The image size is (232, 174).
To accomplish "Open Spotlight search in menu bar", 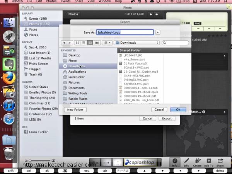I will click(x=226, y=1).
